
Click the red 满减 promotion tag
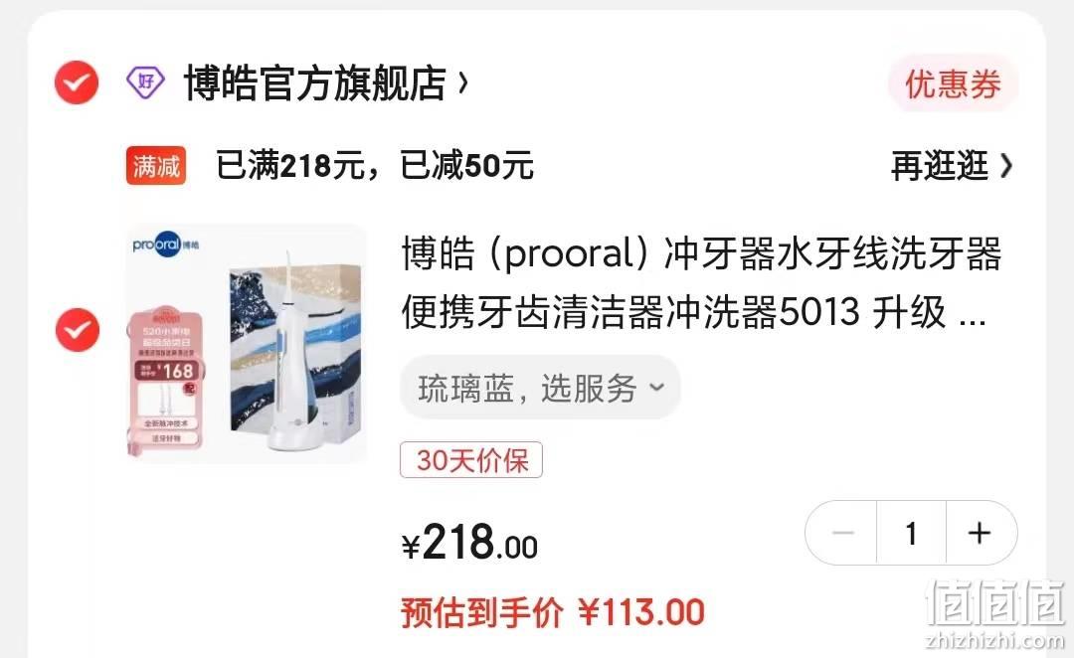point(156,166)
